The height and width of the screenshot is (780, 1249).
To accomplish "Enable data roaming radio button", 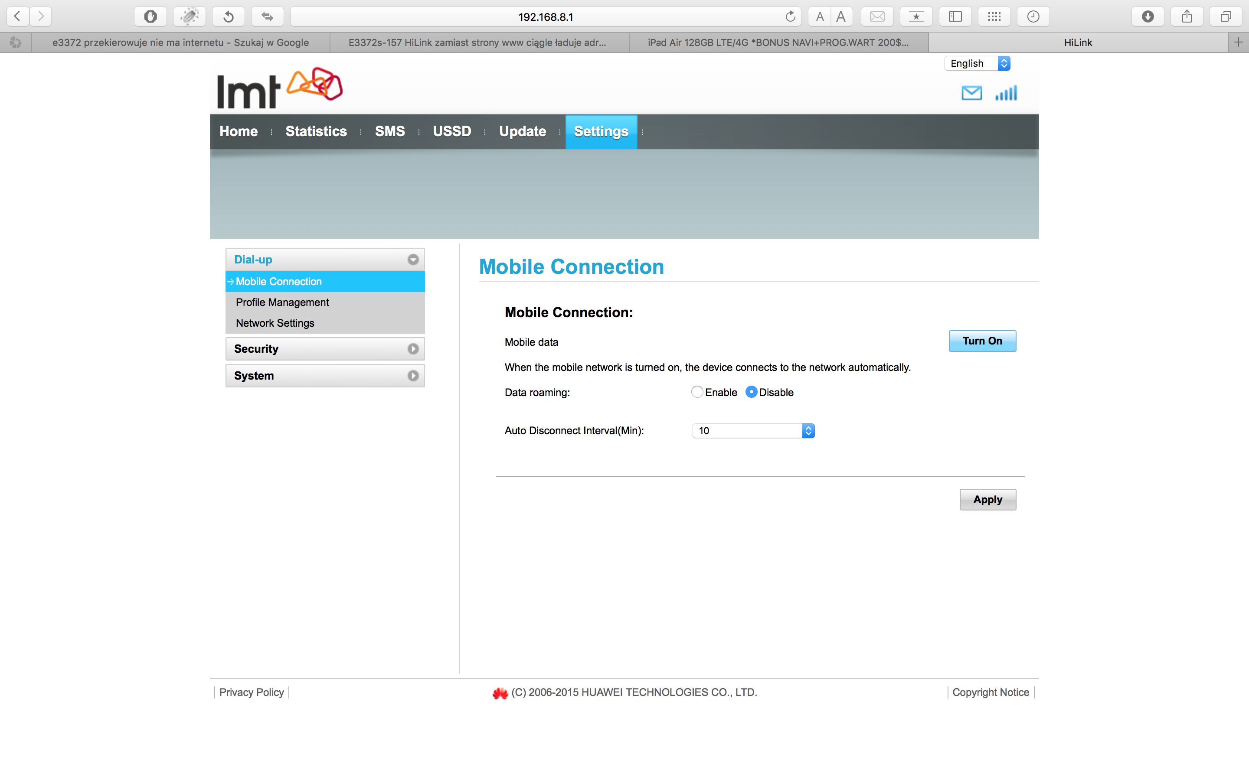I will click(697, 392).
